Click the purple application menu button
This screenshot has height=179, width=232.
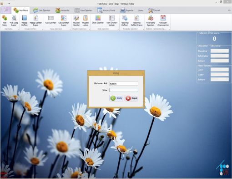pyautogui.click(x=5, y=10)
